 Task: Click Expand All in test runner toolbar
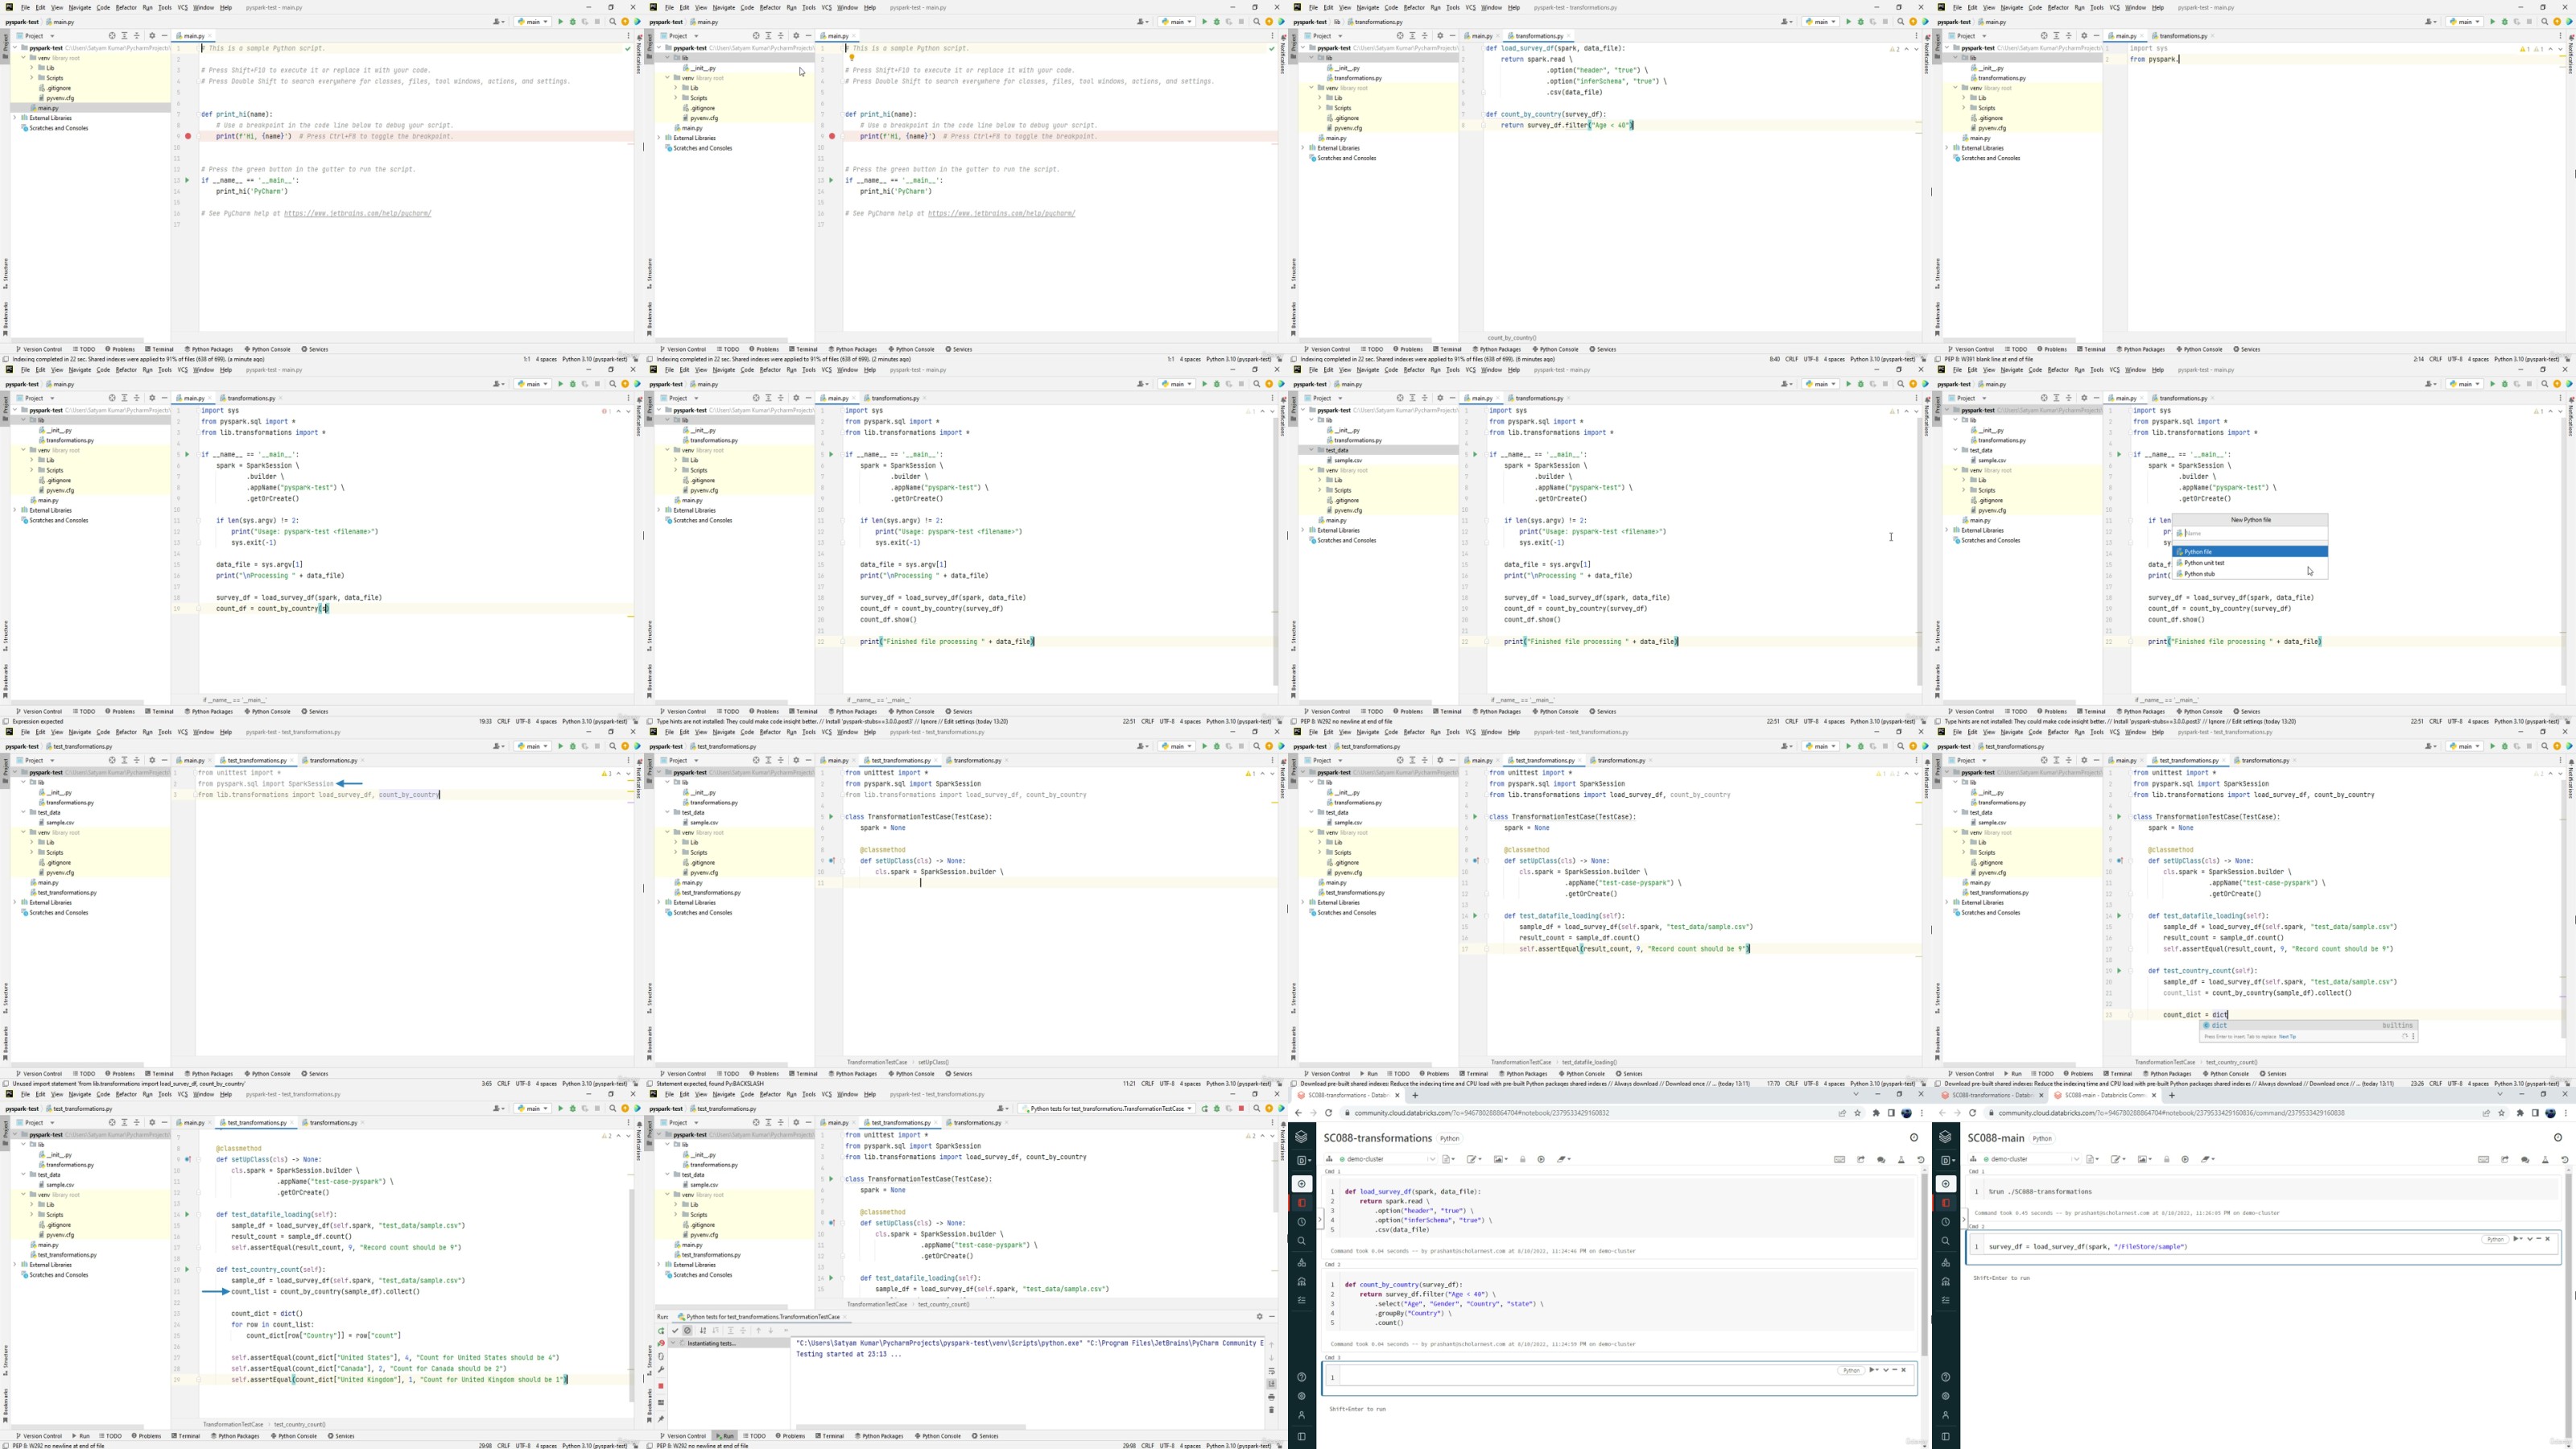[731, 1331]
